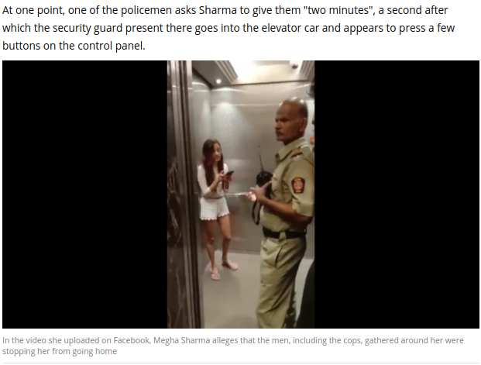Click the word Facebook in the caption

[x=131, y=340]
